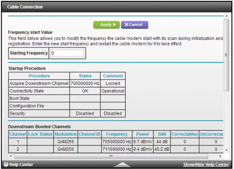Select the Configuration File row label
The width and height of the screenshot is (234, 169).
click(x=27, y=106)
